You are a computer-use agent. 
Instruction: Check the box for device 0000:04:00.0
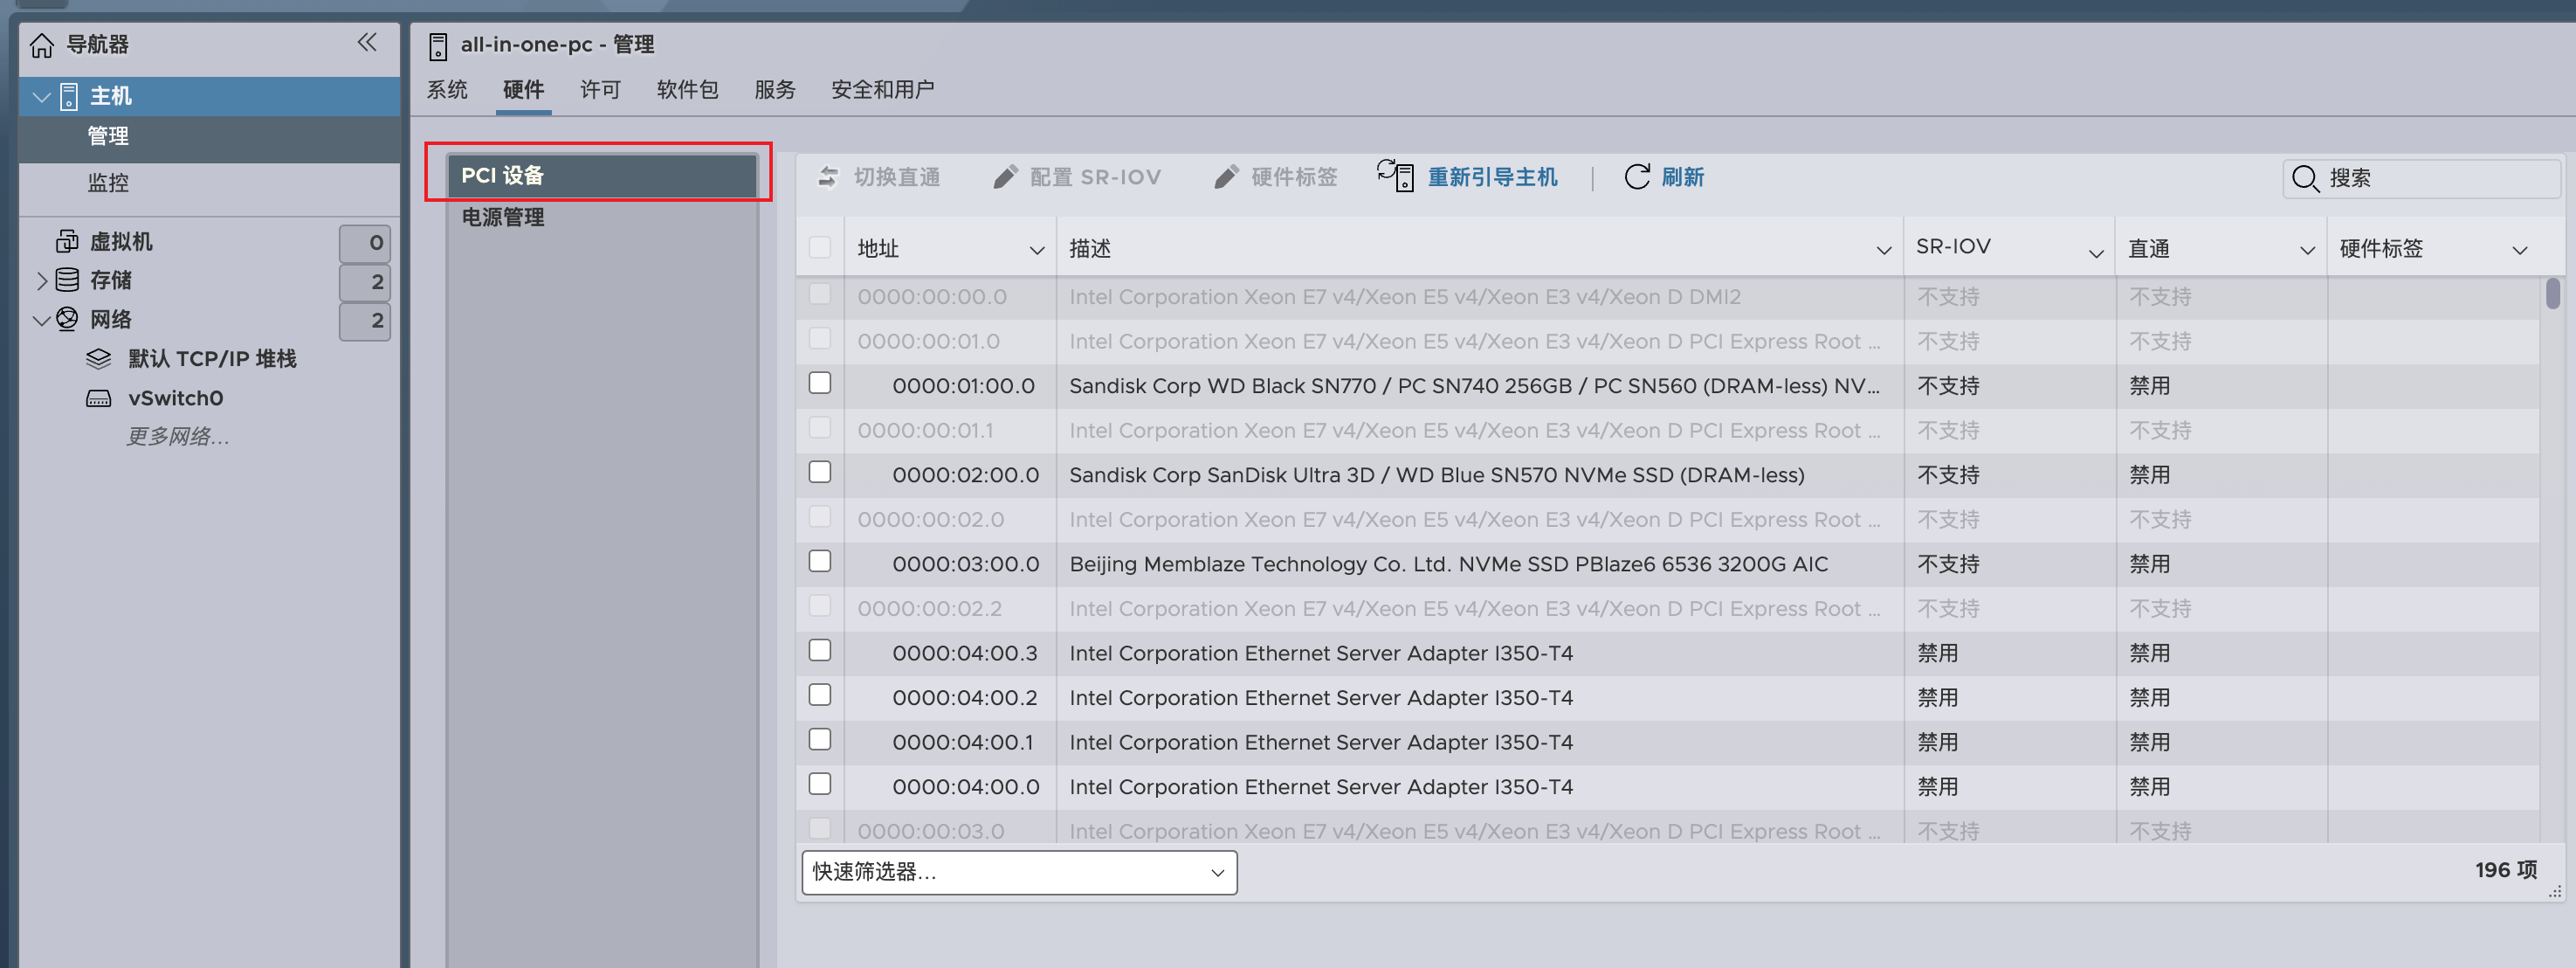tap(820, 784)
